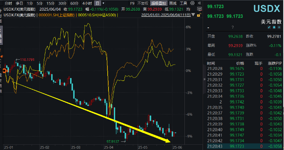
Task: Select the 60分 period tab
Action: (x=75, y=3)
